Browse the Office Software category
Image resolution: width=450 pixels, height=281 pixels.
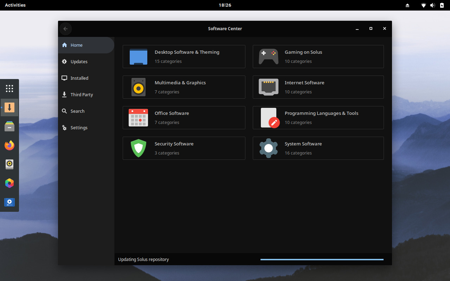coord(184,117)
